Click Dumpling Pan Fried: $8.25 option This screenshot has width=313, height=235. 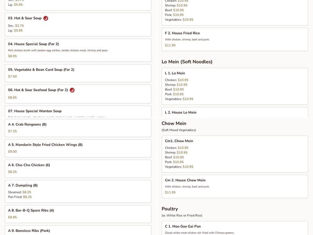(20, 197)
